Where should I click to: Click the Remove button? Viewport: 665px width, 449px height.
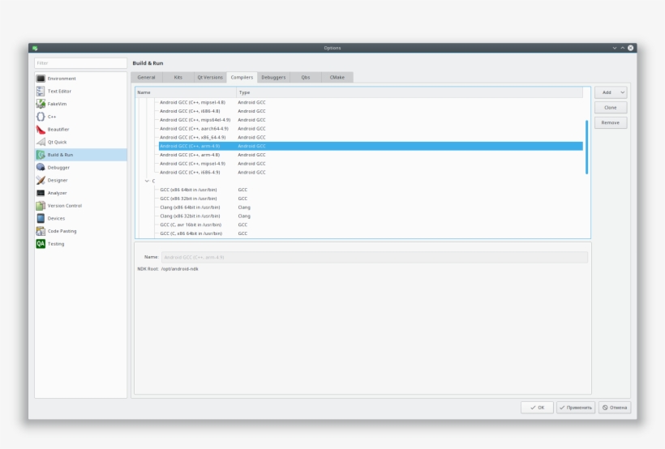pos(611,122)
